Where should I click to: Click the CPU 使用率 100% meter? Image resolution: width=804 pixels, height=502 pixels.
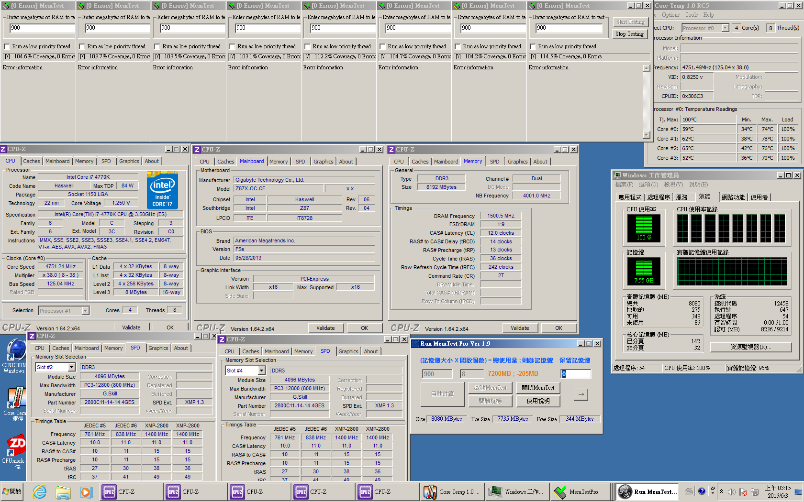644,228
